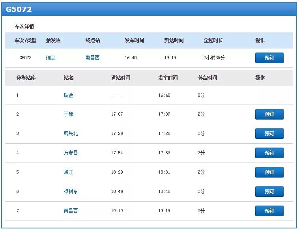Open 赣县北 station link
This screenshot has width=299, height=230.
click(x=71, y=133)
